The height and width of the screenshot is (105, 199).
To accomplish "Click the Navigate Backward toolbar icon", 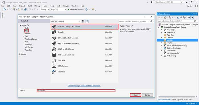I will [x=5, y=9].
